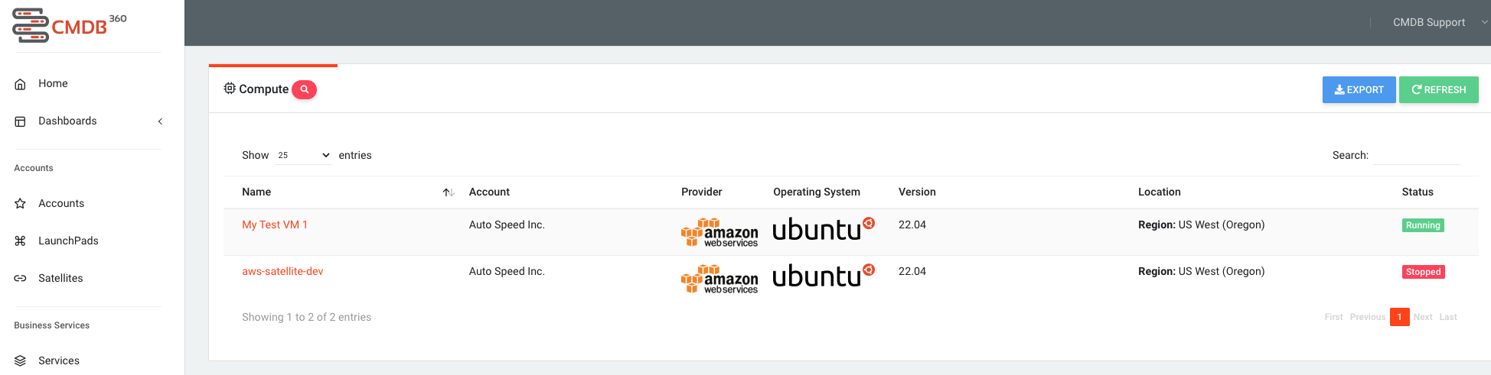Click the Previous pagination link

point(1367,317)
